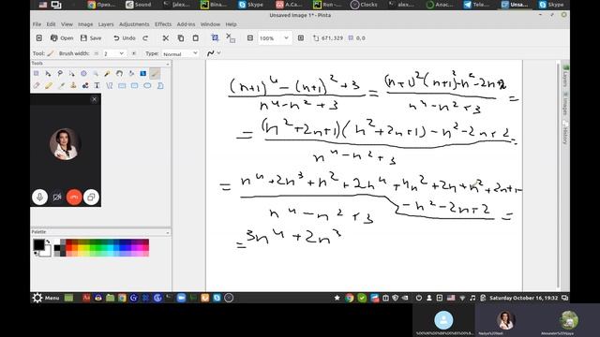Switch to the History side tab
The image size is (600, 337).
coord(564,132)
